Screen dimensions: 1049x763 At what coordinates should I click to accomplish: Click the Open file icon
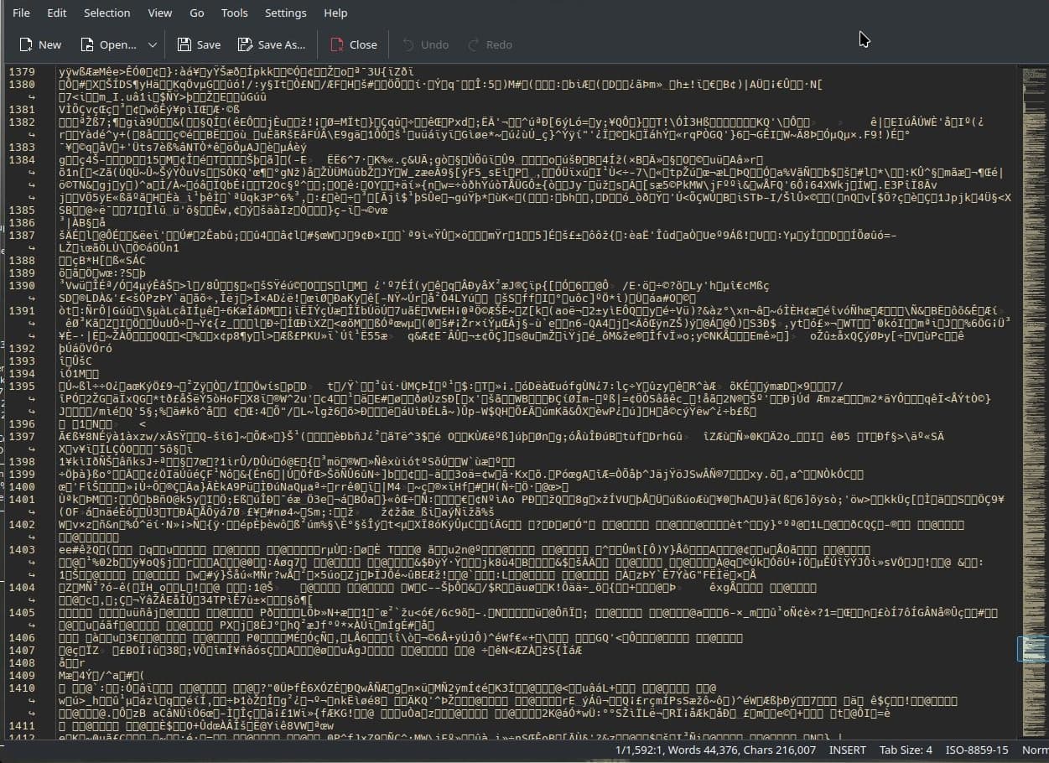(x=87, y=44)
